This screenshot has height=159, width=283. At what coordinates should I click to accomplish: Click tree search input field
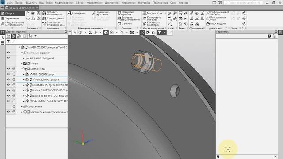[x=39, y=42]
